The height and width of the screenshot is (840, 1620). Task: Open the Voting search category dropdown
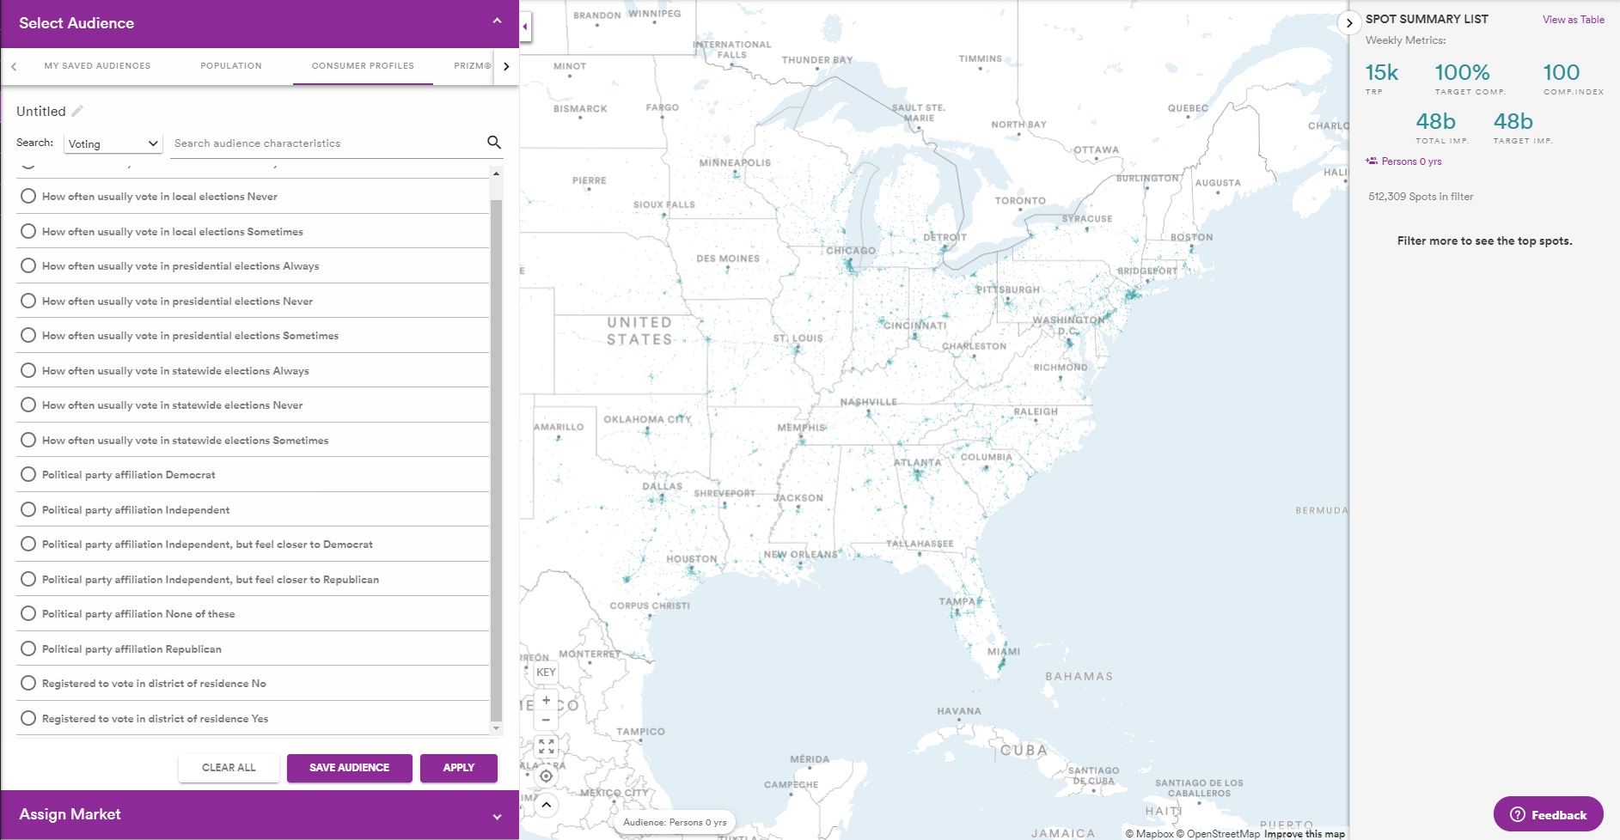[113, 143]
